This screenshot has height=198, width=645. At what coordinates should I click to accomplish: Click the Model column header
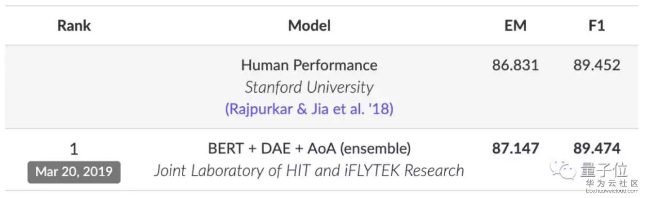coord(309,26)
